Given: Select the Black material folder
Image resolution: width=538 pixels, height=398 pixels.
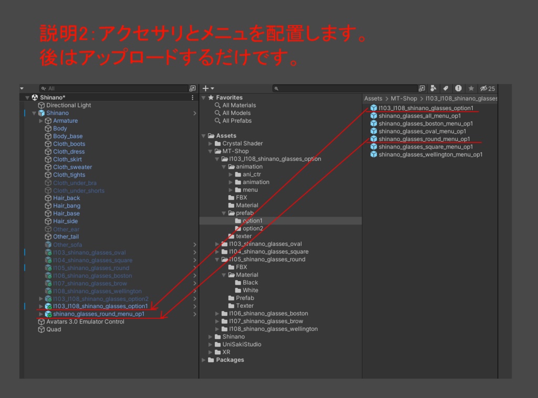Looking at the screenshot, I should (246, 283).
